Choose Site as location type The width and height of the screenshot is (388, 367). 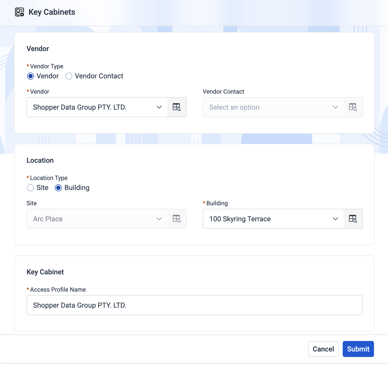[31, 188]
